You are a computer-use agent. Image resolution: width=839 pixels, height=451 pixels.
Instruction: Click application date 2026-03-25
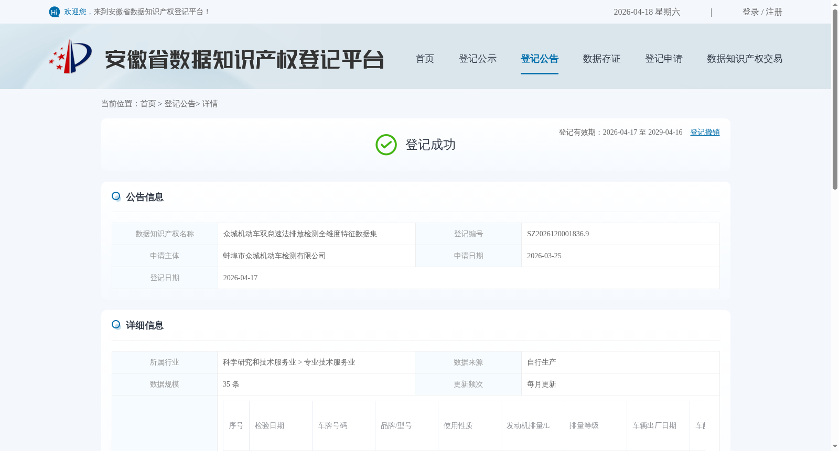click(x=544, y=256)
